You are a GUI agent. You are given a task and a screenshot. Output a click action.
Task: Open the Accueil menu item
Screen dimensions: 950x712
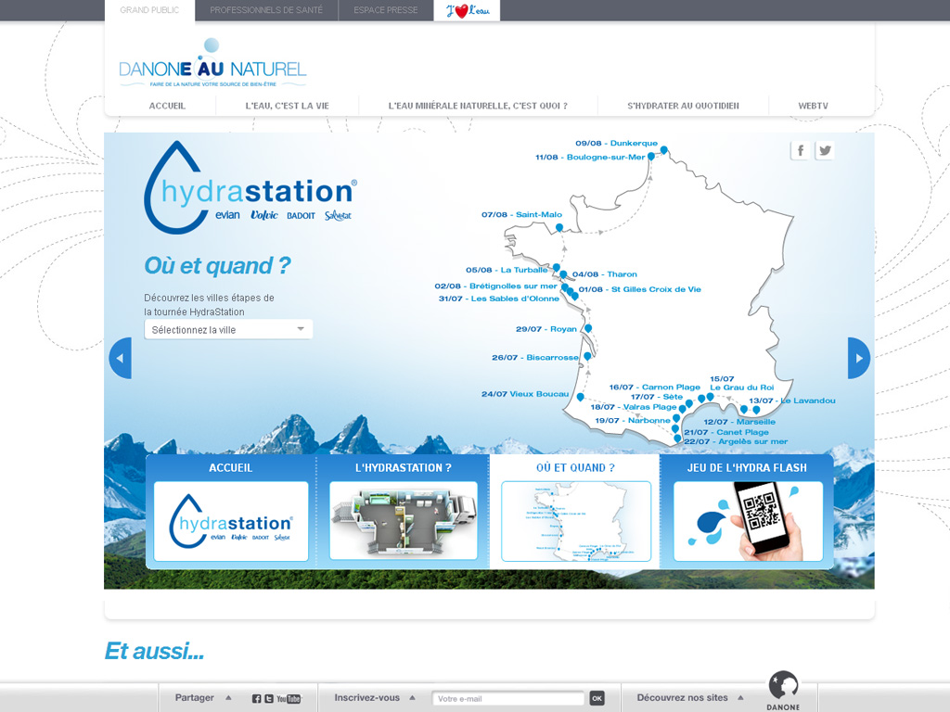click(167, 106)
